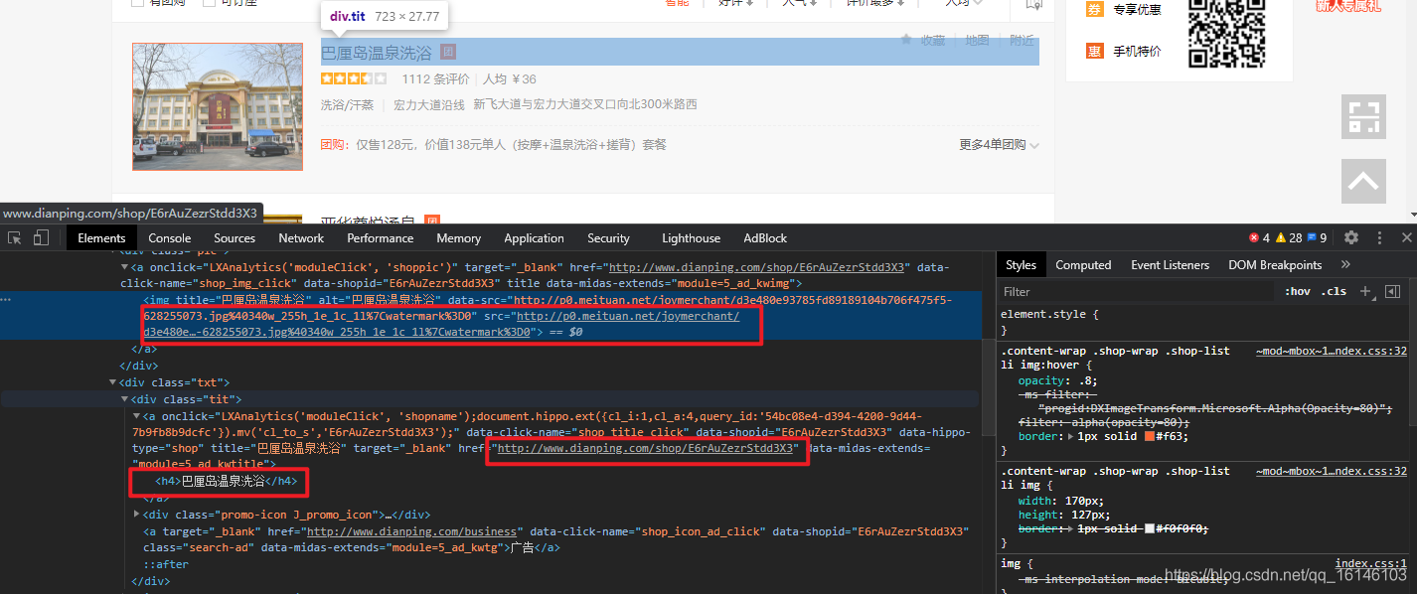
Task: Open the #f63 color swatch picker
Action: point(1150,436)
